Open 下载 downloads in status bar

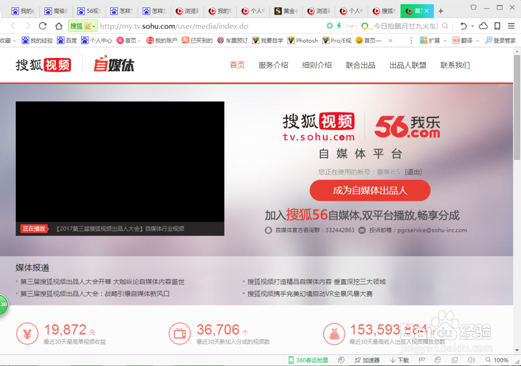[x=399, y=360]
